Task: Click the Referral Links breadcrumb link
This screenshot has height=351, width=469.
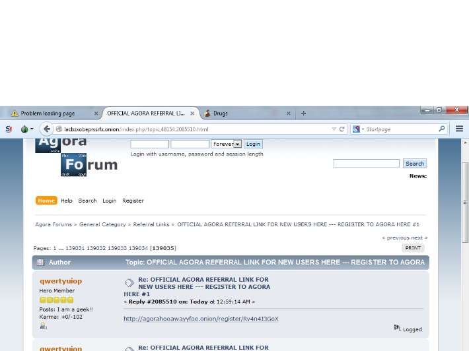Action: (x=151, y=224)
